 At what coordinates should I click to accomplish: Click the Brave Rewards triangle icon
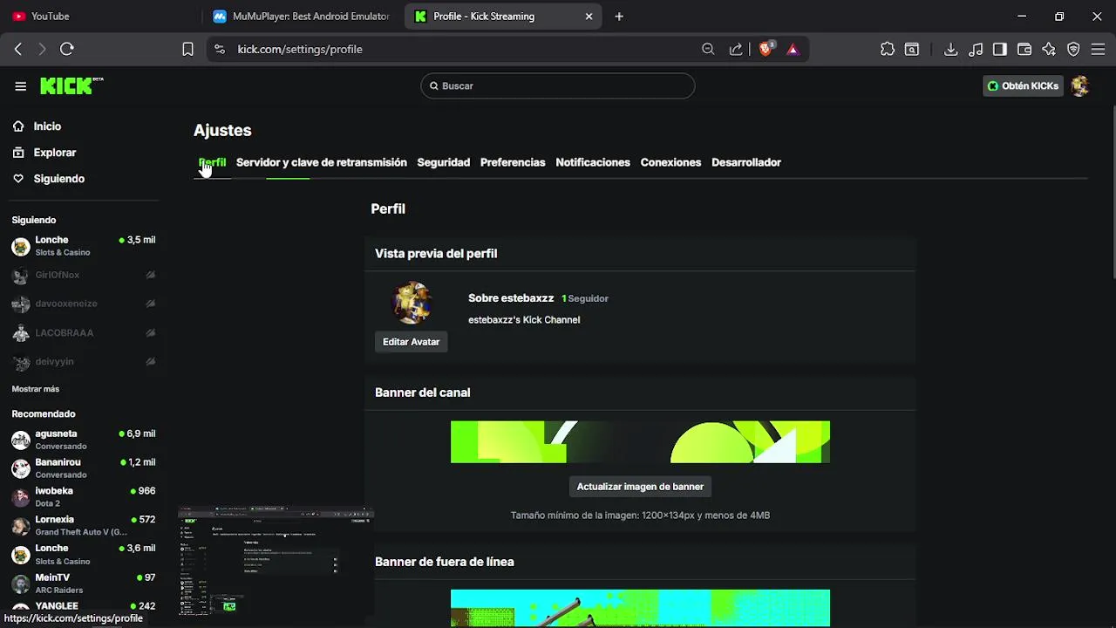793,50
